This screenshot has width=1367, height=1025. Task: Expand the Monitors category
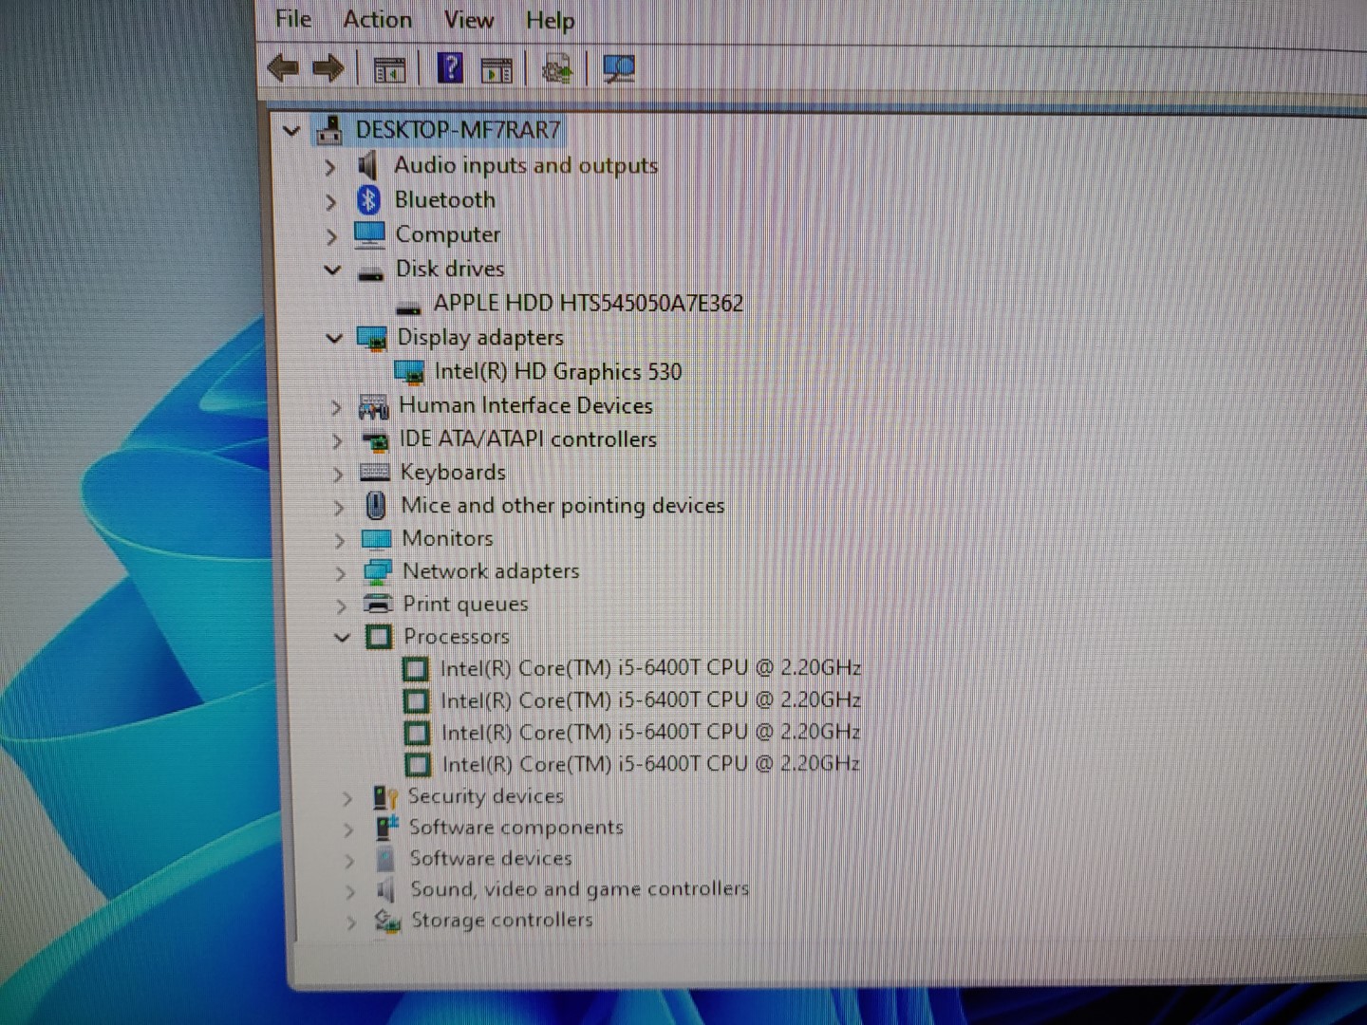340,541
